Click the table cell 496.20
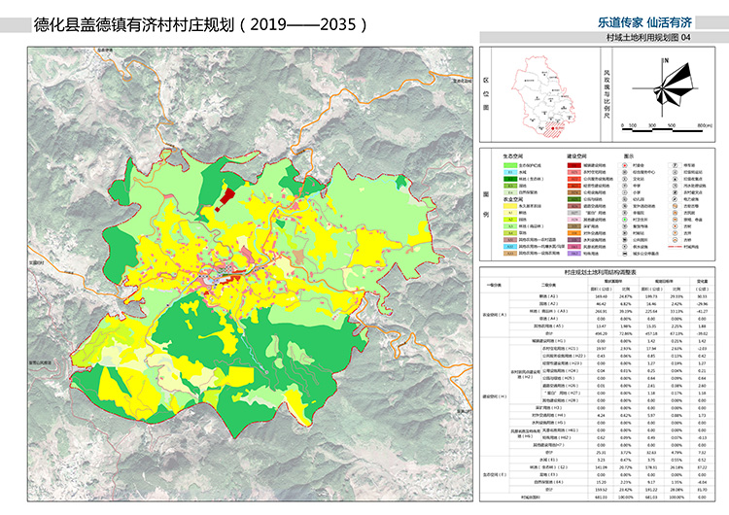The width and height of the screenshot is (729, 515). pyautogui.click(x=601, y=333)
